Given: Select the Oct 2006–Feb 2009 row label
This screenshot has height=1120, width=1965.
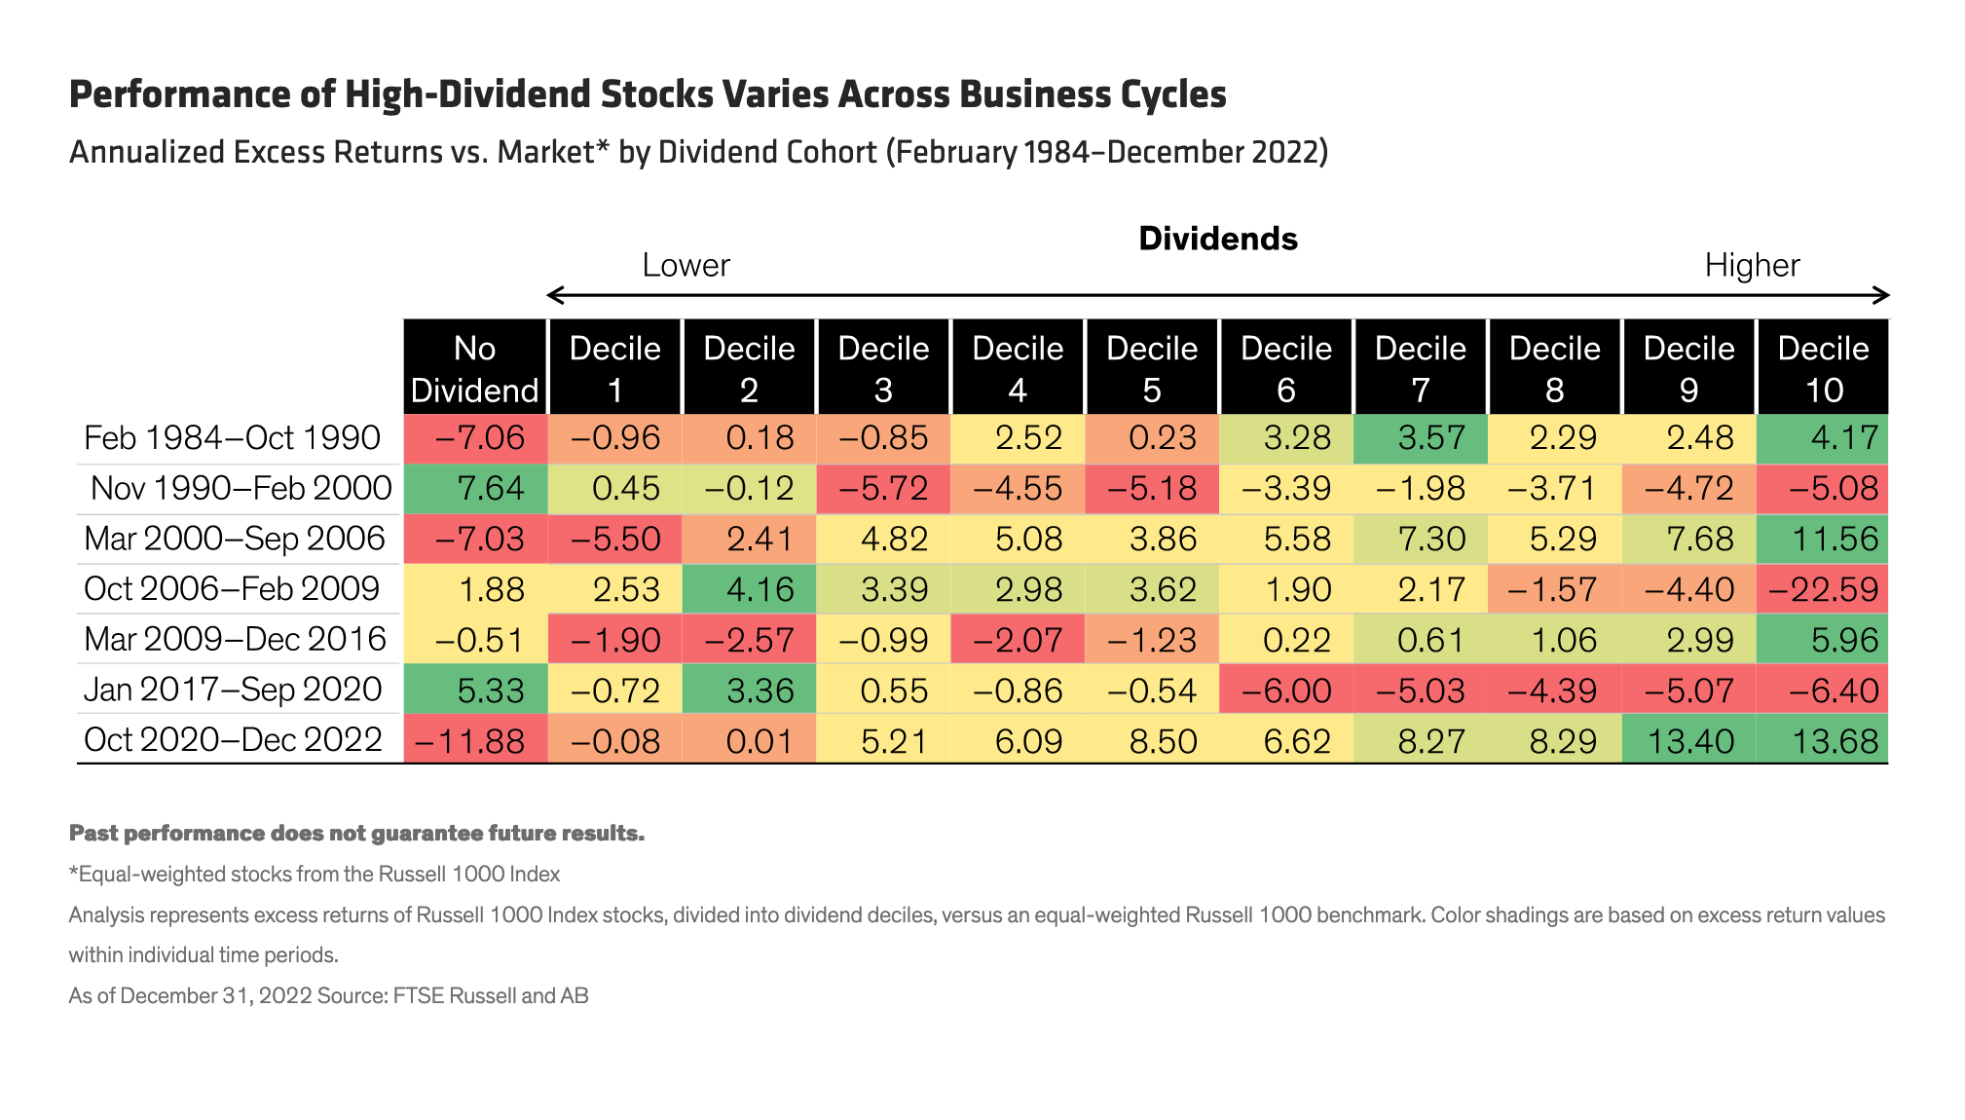Looking at the screenshot, I should (x=232, y=589).
